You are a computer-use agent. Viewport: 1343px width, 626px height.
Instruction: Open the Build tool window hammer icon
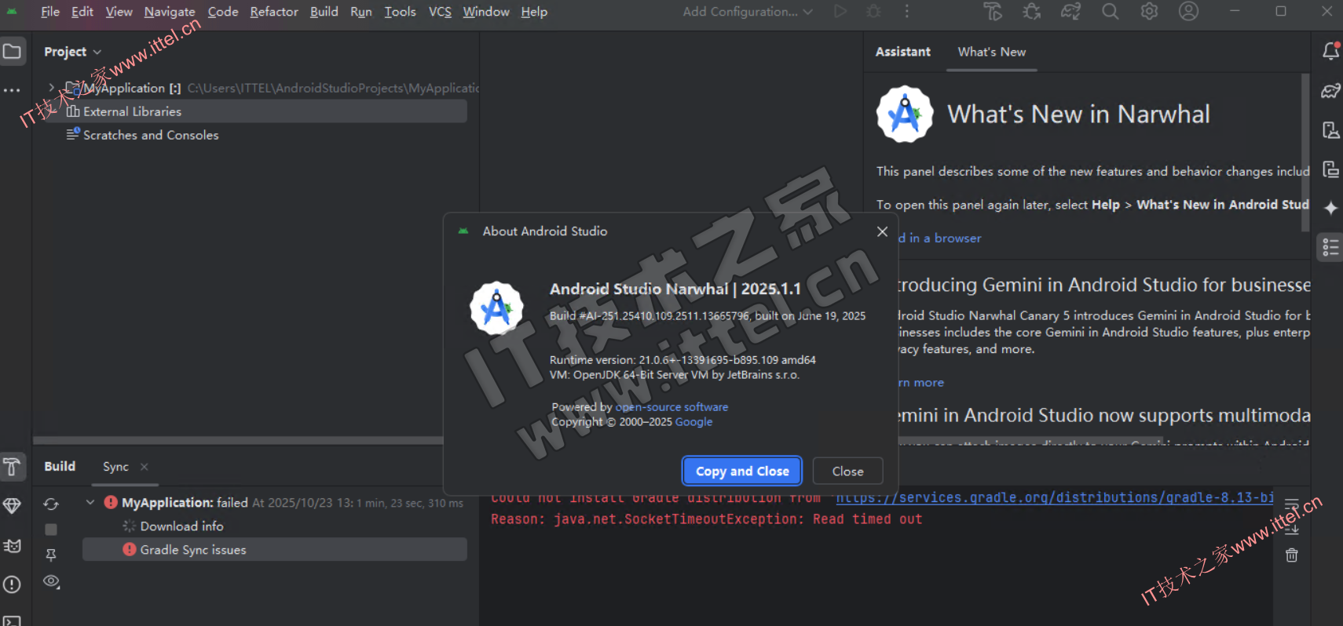(x=12, y=467)
